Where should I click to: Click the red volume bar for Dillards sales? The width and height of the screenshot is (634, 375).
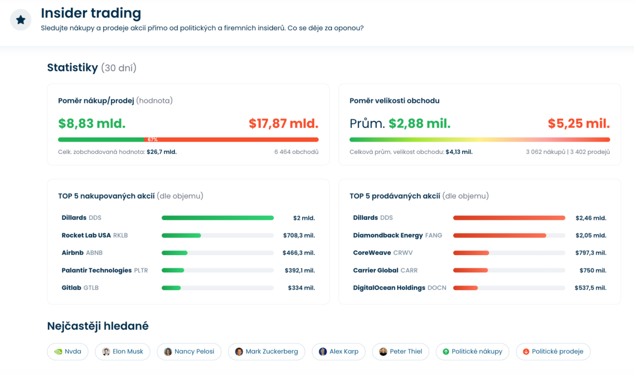[x=509, y=218]
